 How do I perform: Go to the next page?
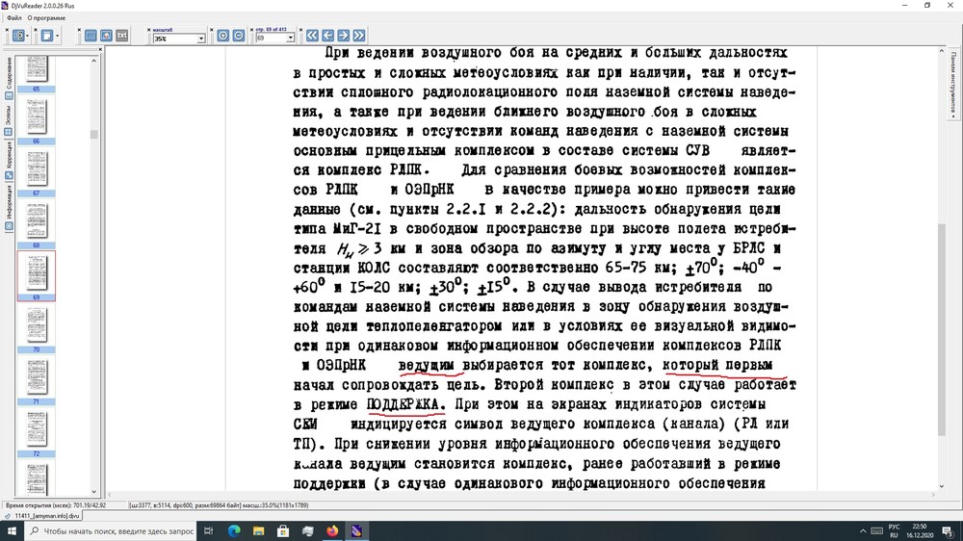[344, 36]
